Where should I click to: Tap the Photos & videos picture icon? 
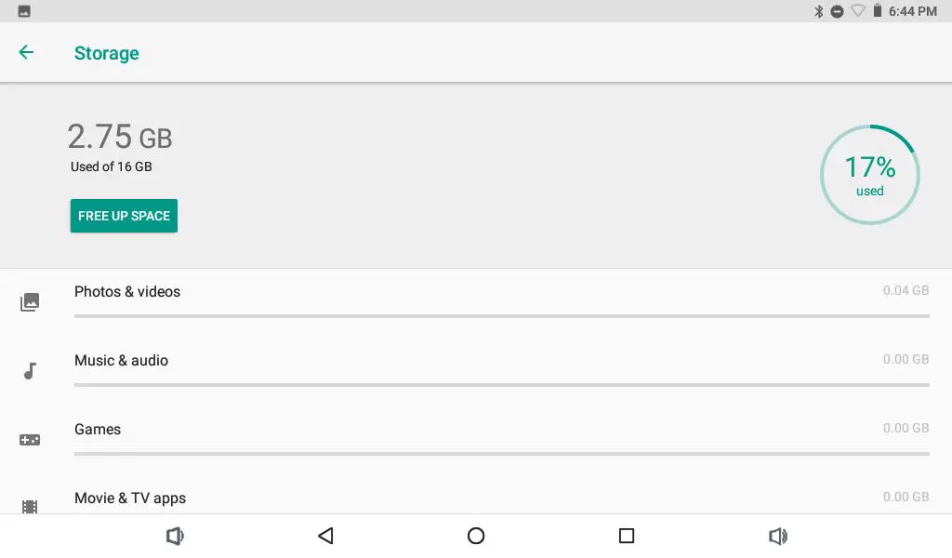tap(30, 302)
